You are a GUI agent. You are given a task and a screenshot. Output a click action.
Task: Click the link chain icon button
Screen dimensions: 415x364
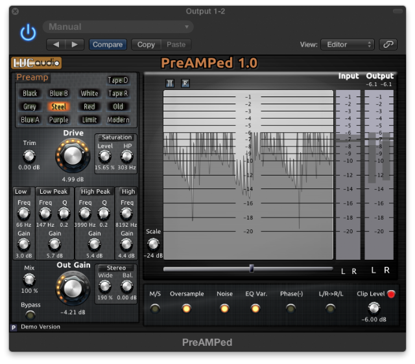pyautogui.click(x=388, y=45)
